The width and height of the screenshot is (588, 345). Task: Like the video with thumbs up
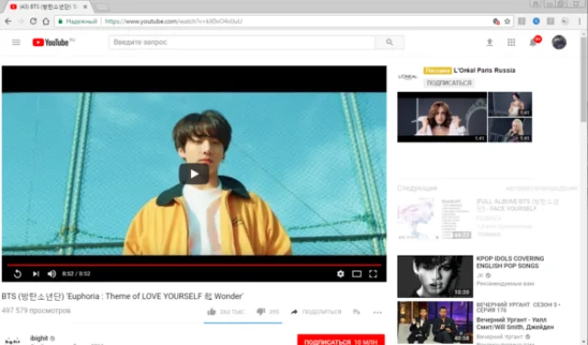coord(211,312)
